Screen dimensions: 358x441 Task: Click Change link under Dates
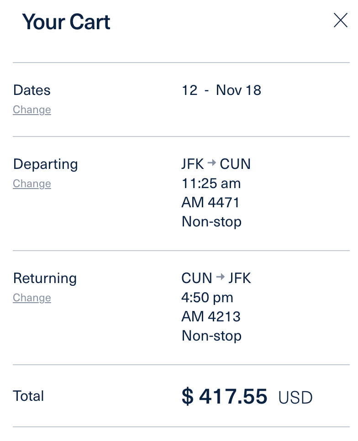coord(32,110)
